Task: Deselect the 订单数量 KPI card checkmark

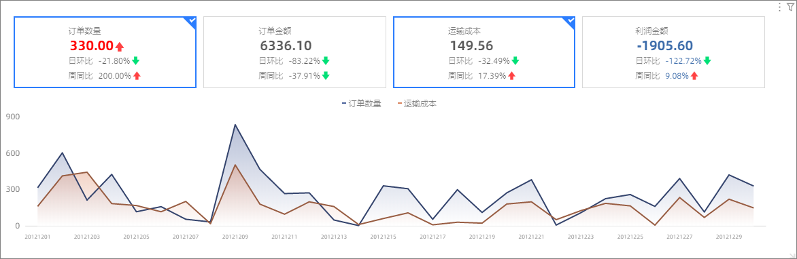Action: click(x=191, y=21)
